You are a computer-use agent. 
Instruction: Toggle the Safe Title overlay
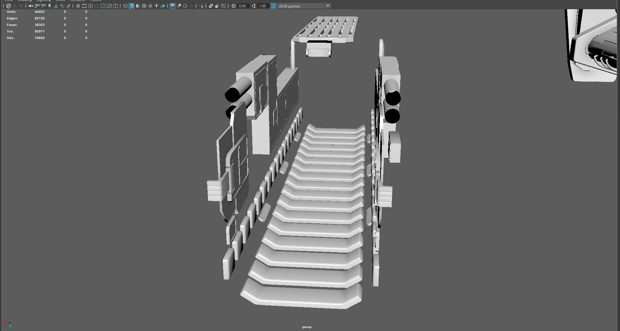pos(115,6)
